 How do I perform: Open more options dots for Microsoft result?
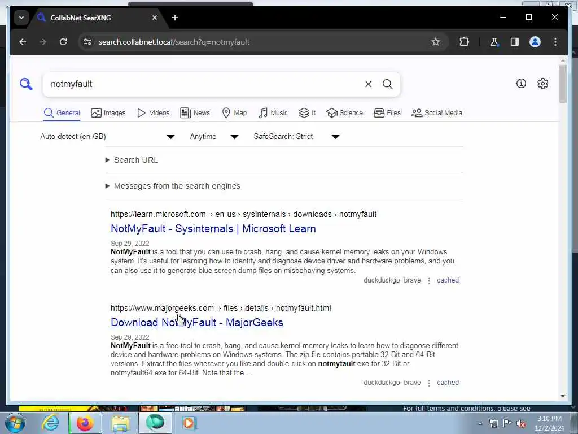pos(429,281)
